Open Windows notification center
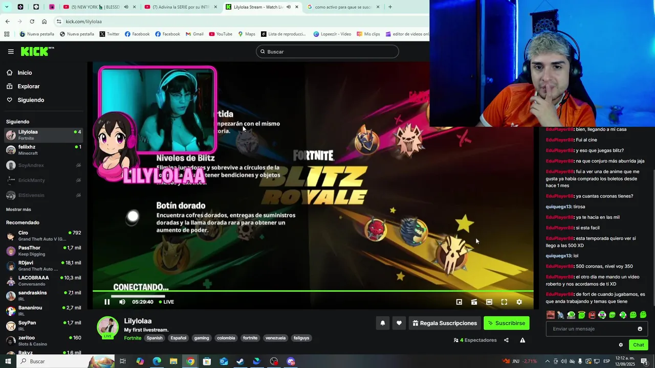Image resolution: width=655 pixels, height=368 pixels. pyautogui.click(x=644, y=361)
